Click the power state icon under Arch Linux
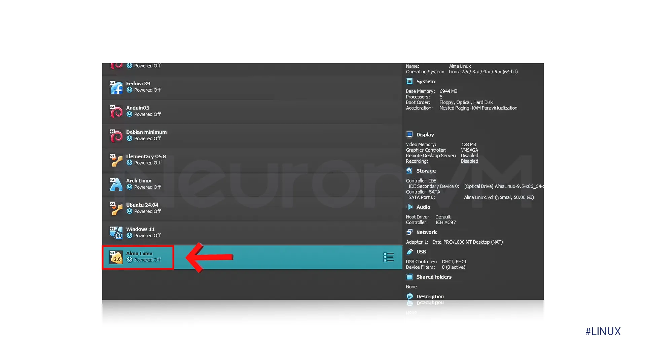 click(x=129, y=187)
